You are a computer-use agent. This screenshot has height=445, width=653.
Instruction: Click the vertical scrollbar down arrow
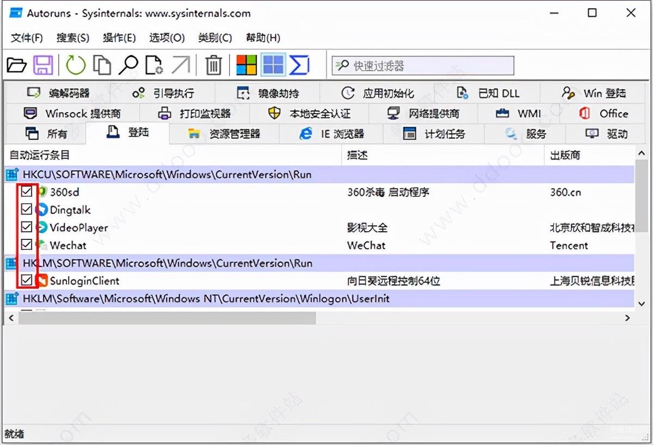click(642, 304)
